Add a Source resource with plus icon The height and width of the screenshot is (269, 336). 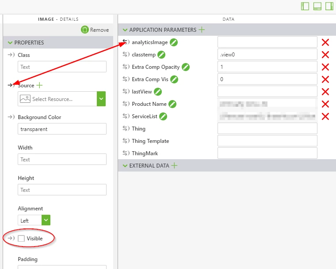39,86
